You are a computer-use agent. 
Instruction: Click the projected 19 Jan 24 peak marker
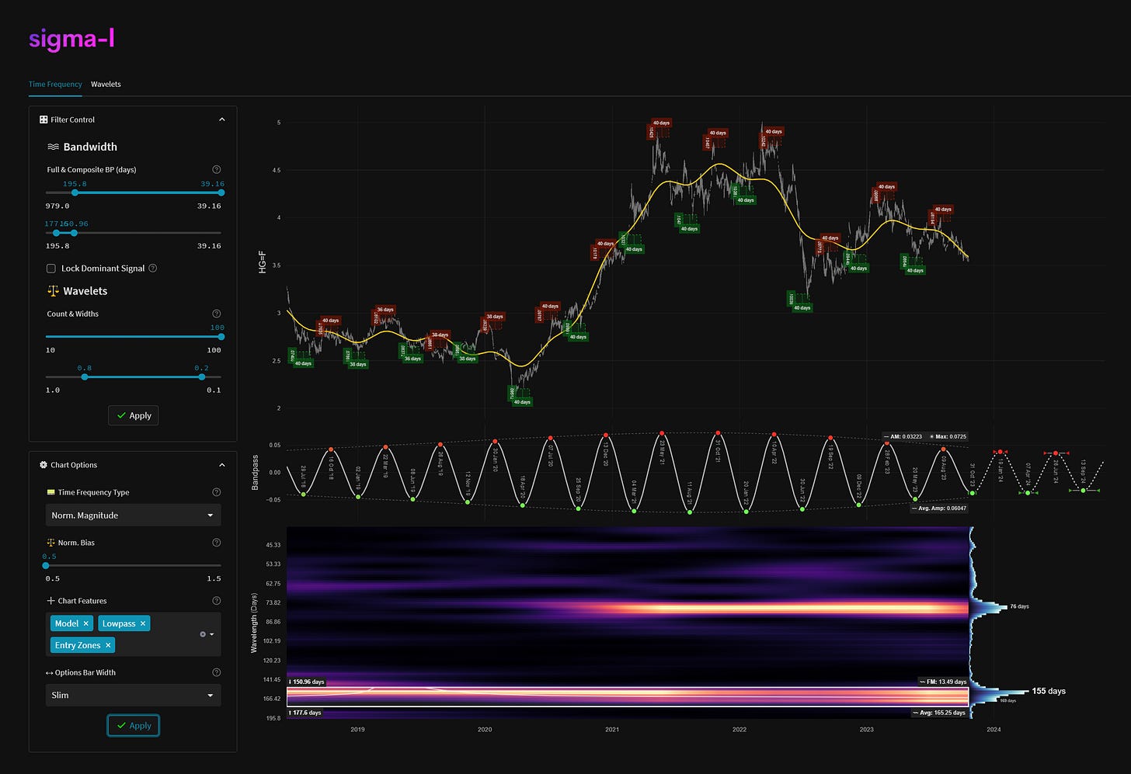[x=1000, y=452]
